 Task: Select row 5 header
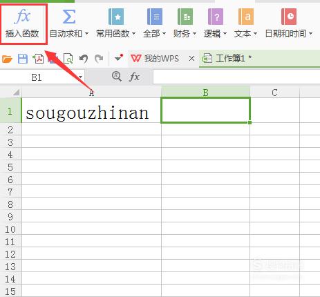[10, 167]
